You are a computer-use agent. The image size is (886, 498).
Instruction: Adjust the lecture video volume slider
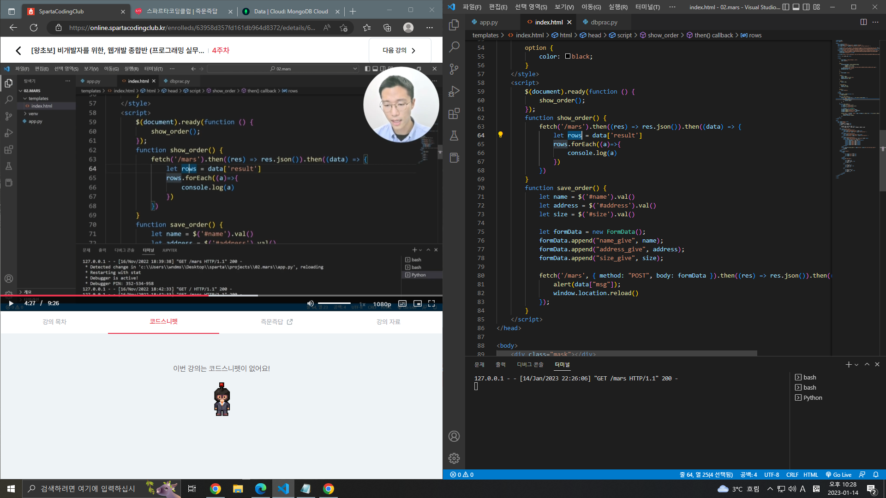coord(334,303)
